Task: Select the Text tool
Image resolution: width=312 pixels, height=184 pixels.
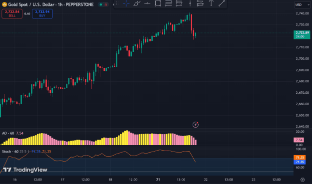Action: tap(211, 3)
